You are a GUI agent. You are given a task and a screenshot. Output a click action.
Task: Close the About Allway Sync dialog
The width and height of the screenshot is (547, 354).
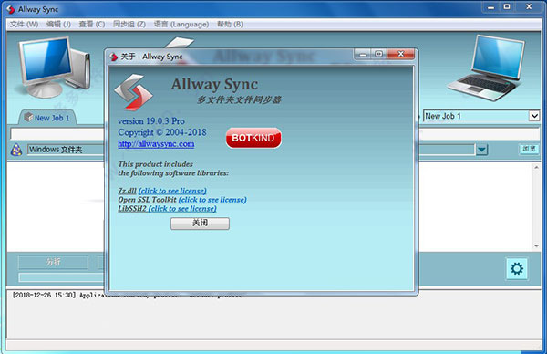click(x=401, y=54)
